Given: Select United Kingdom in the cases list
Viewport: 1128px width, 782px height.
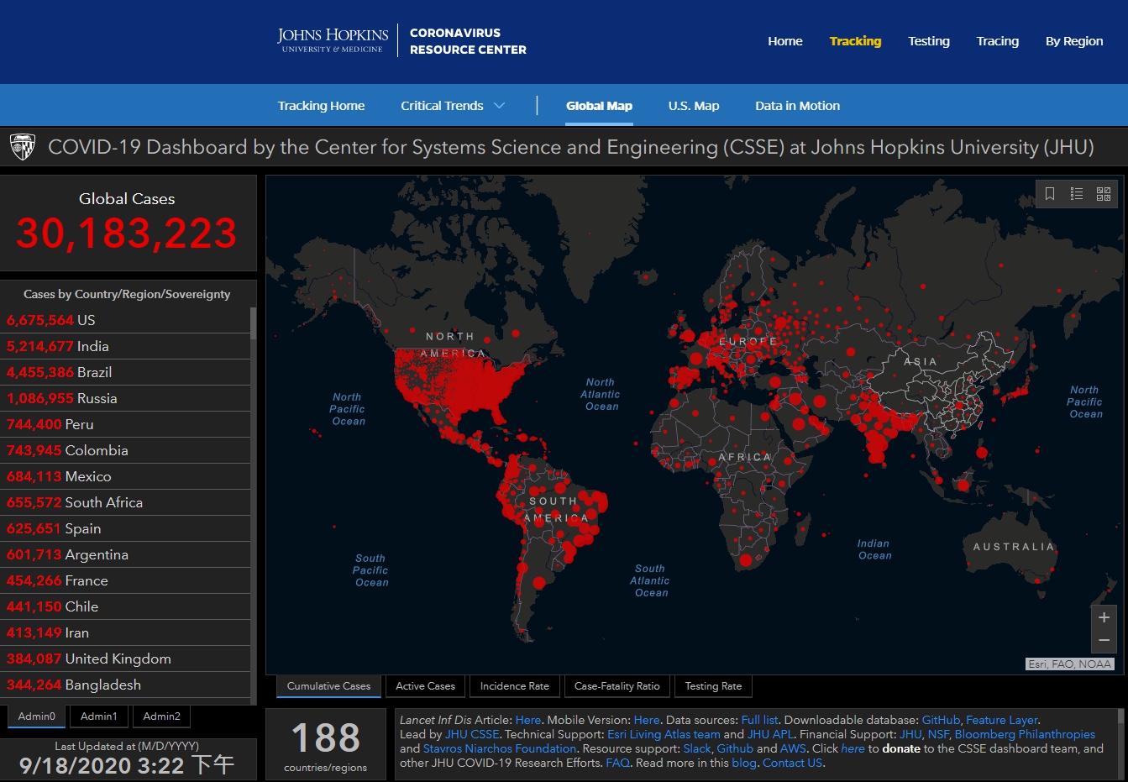Looking at the screenshot, I should 125,659.
